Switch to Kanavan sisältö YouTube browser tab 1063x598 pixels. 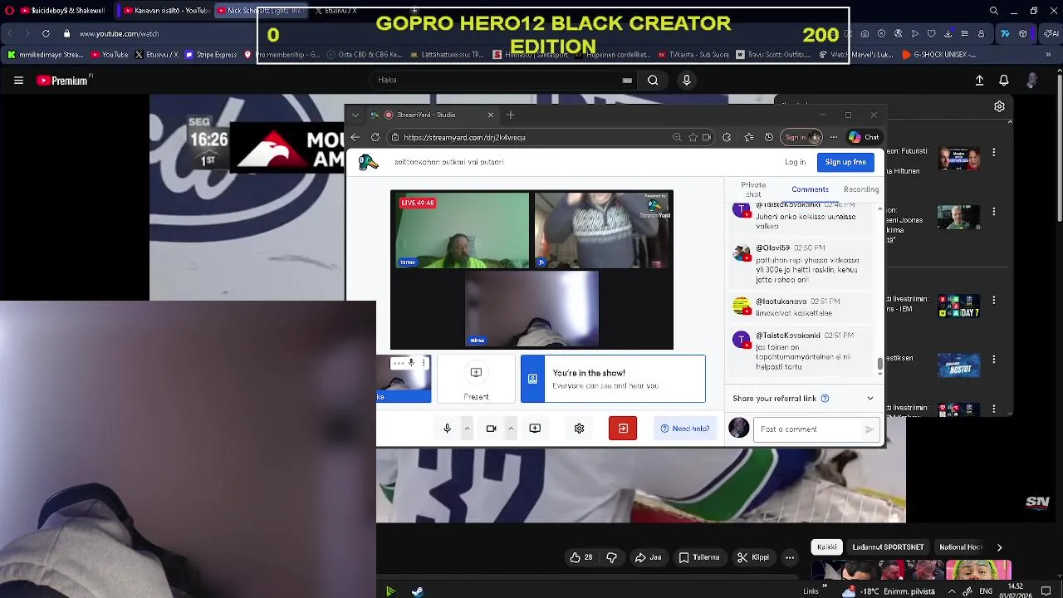(165, 11)
